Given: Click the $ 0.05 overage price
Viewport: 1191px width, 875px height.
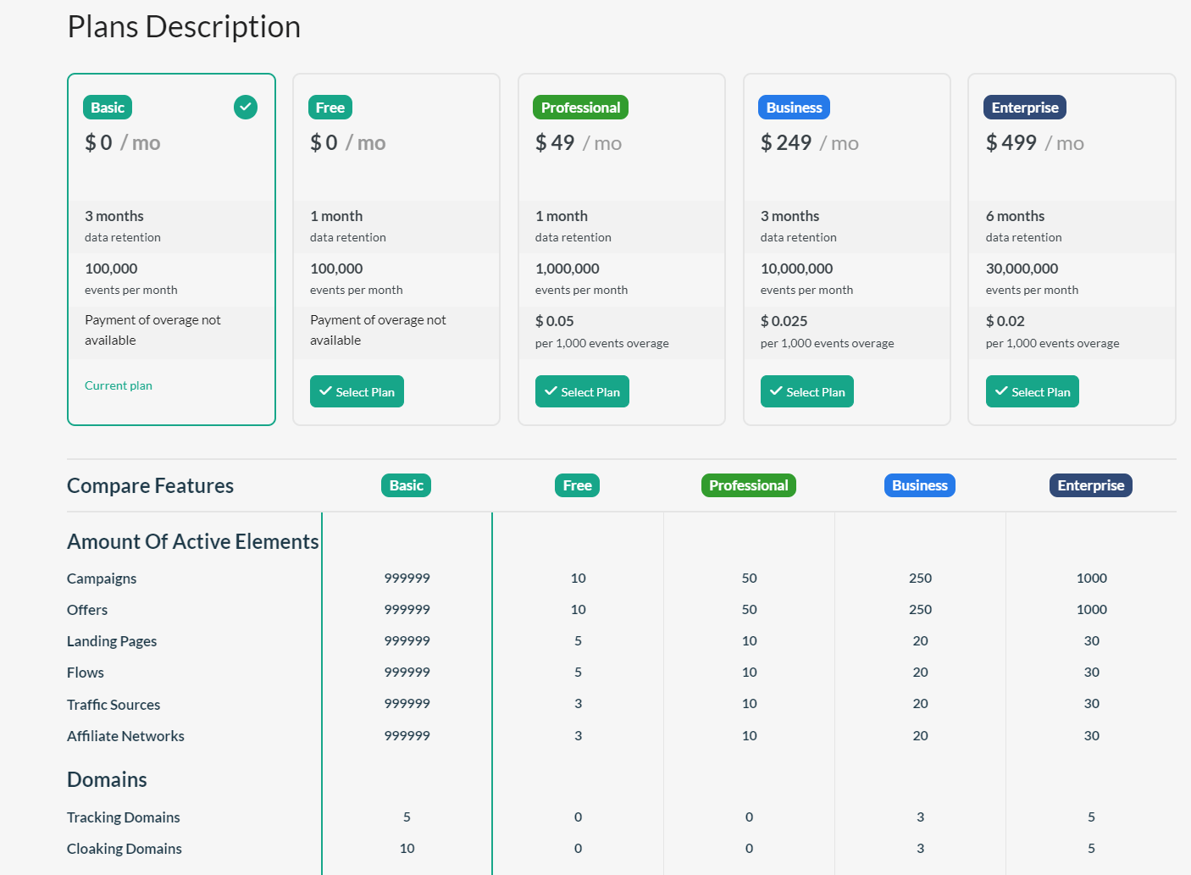Looking at the screenshot, I should [555, 321].
